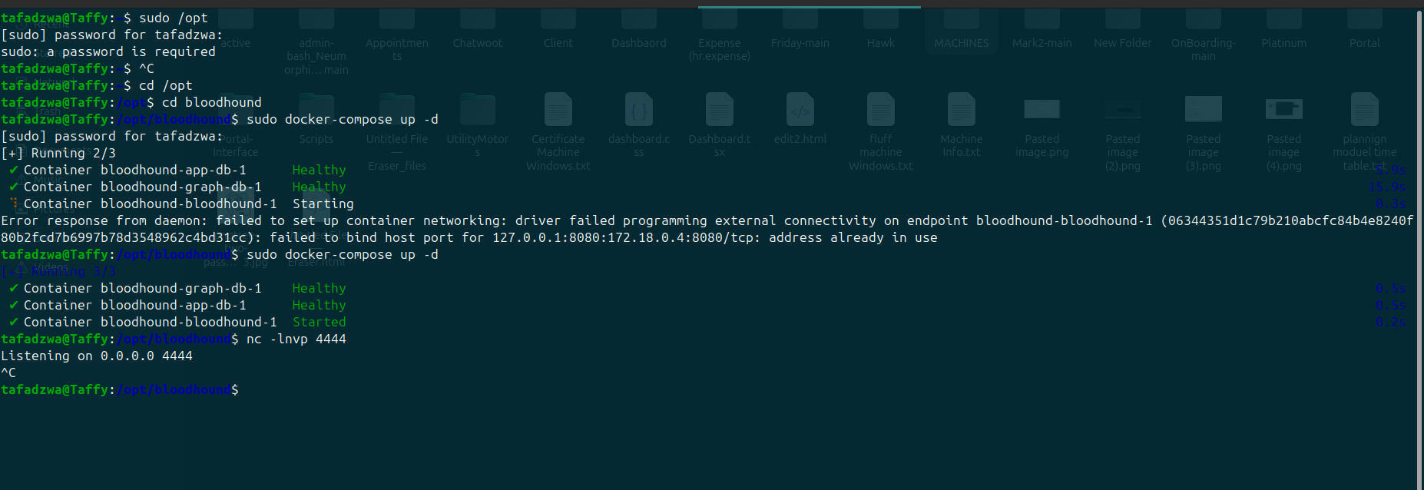Select the Mark2-main folder label
The width and height of the screenshot is (1424, 490).
1042,43
